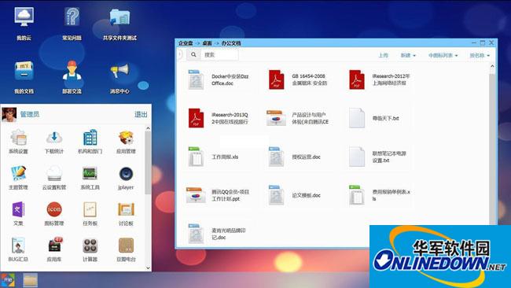Open the 任务板 app
The height and width of the screenshot is (288, 511).
tap(90, 210)
